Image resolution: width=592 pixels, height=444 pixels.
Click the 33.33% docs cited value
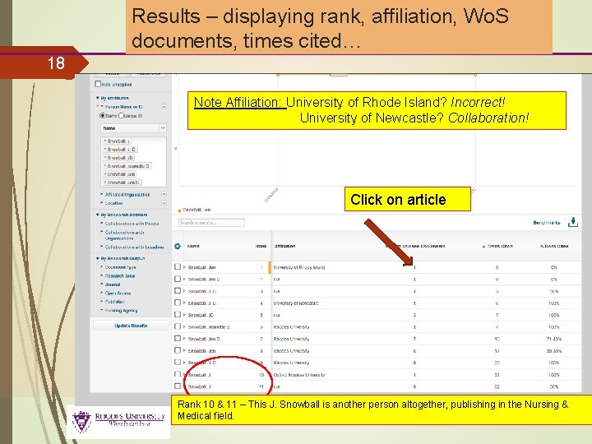tap(553, 351)
